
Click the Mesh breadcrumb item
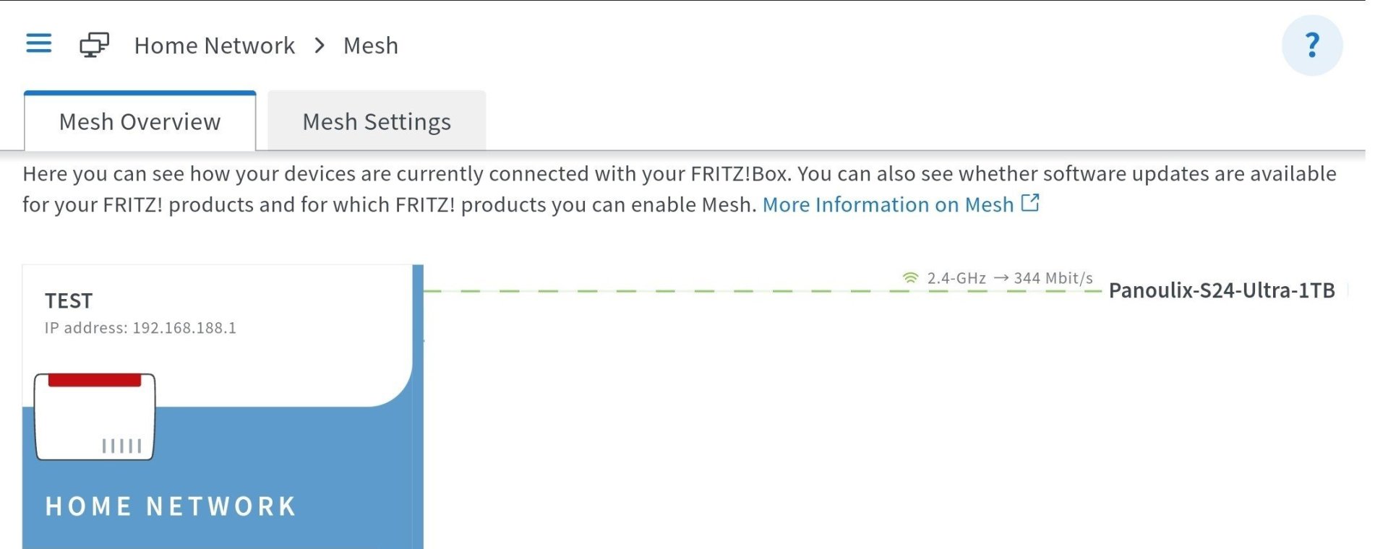(370, 46)
